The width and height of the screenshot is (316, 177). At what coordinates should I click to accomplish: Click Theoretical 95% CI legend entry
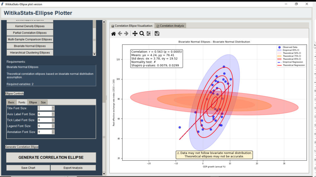point(289,59)
